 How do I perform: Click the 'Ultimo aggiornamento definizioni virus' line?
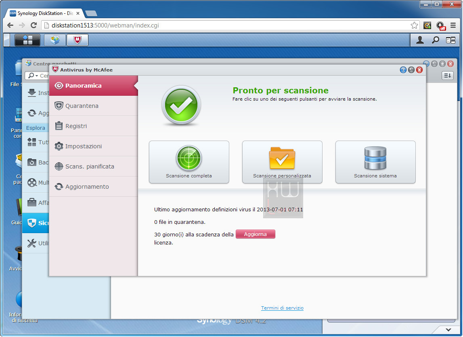point(228,210)
